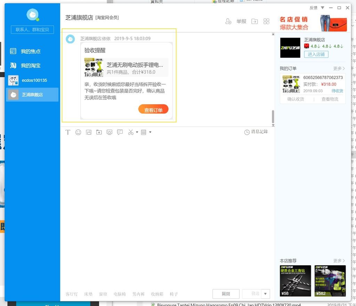This screenshot has width=356, height=306.
Task: Click the calculator icon in toolbar
Action: (x=144, y=132)
